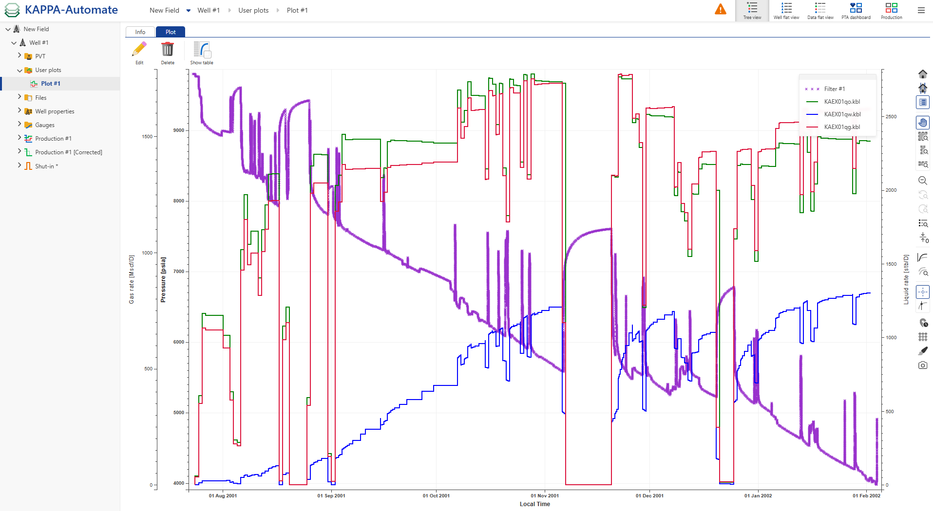Select the crosshair tracking tool on the right
933x511 pixels.
[x=923, y=292]
